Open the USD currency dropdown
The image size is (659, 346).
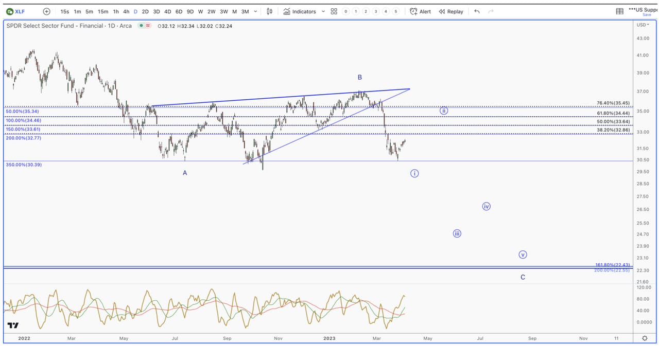pyautogui.click(x=643, y=25)
